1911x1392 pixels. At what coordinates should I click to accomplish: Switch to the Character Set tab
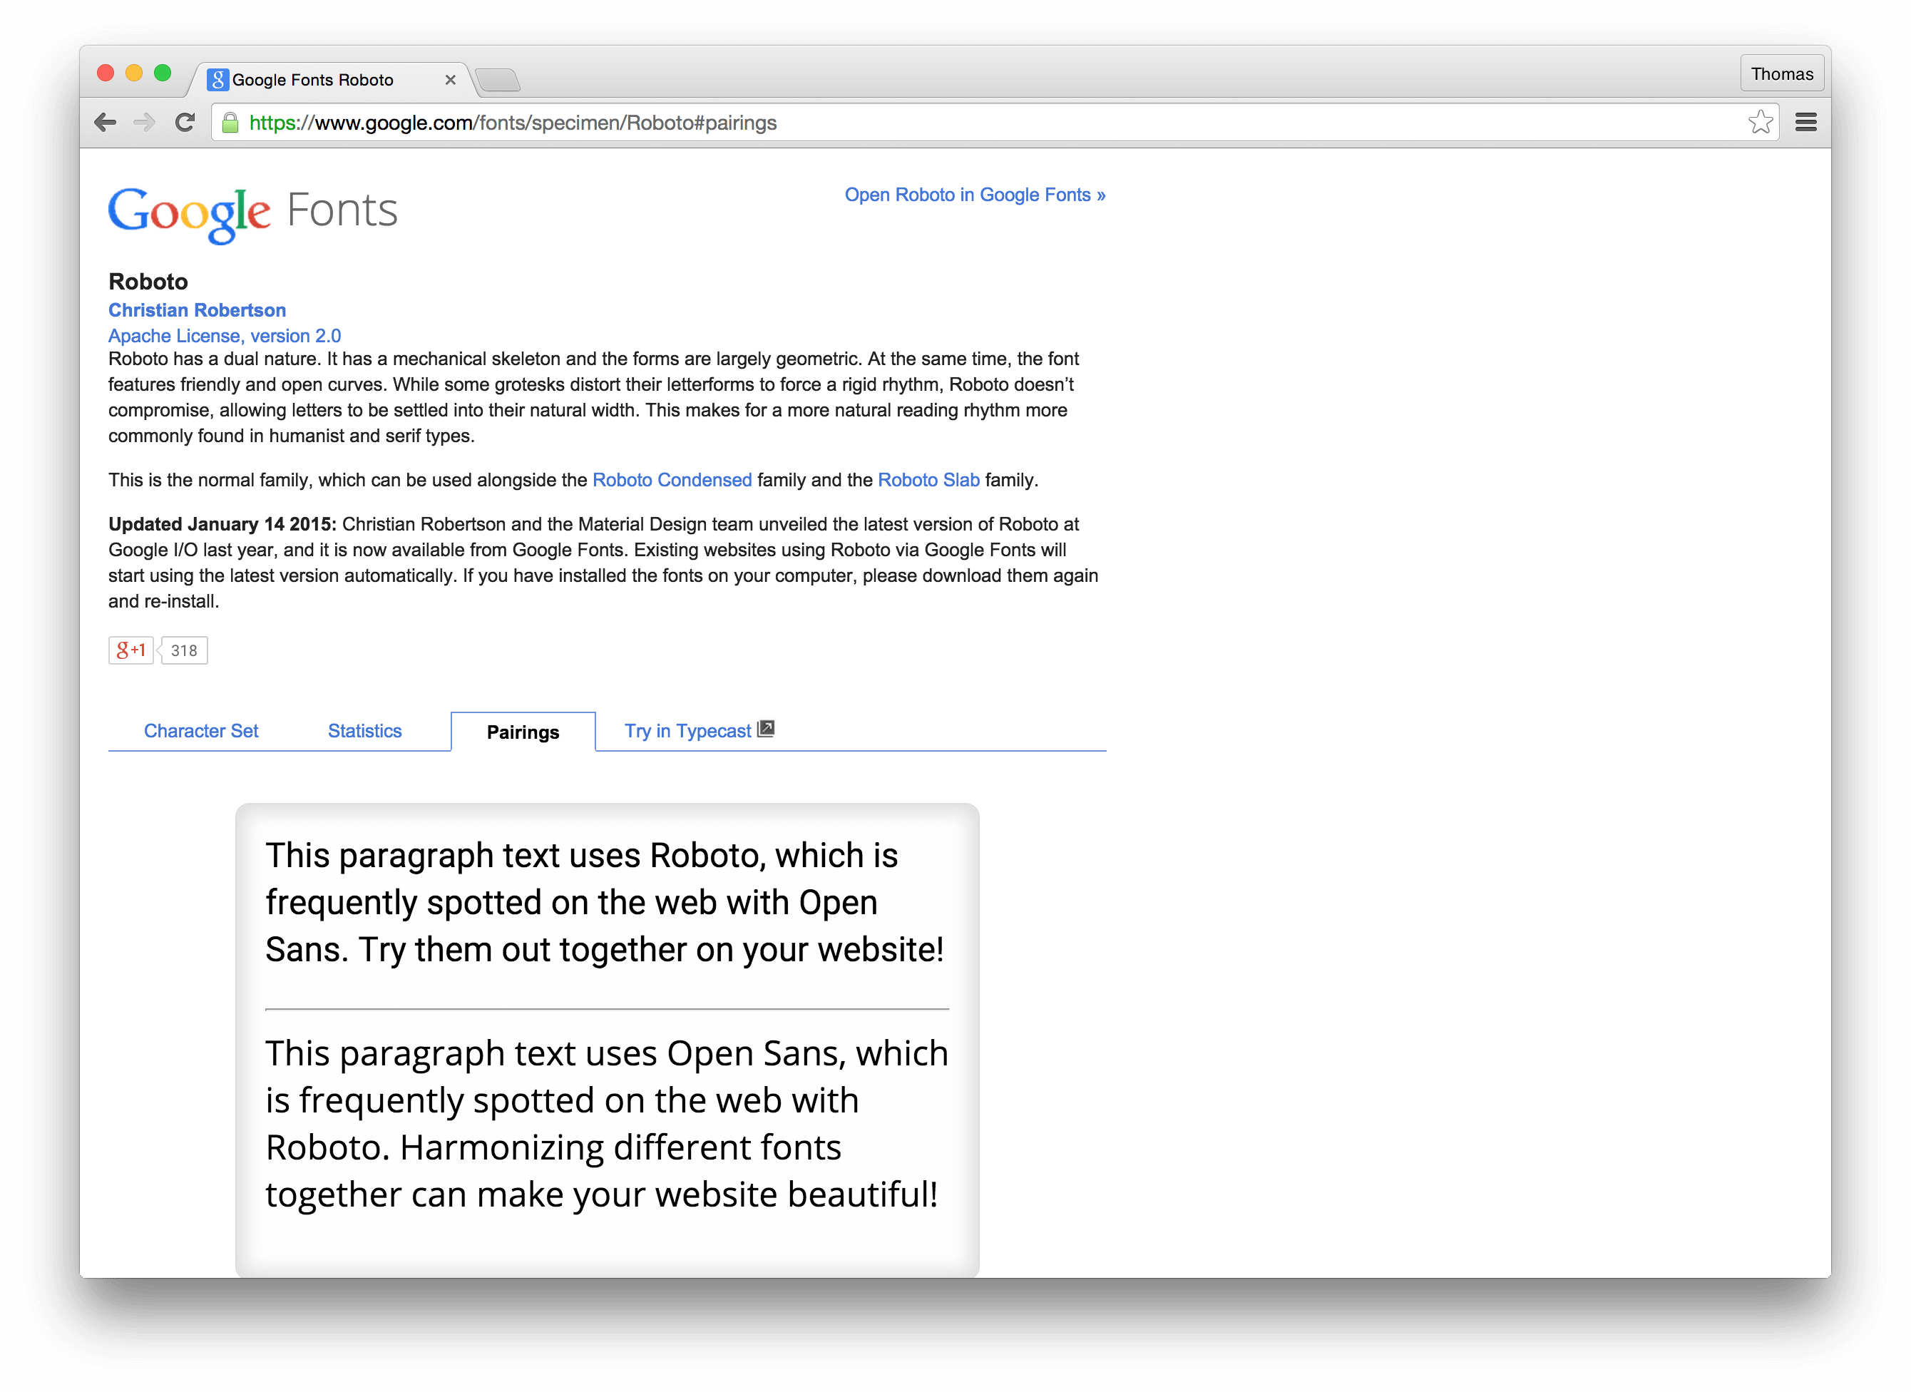click(201, 732)
